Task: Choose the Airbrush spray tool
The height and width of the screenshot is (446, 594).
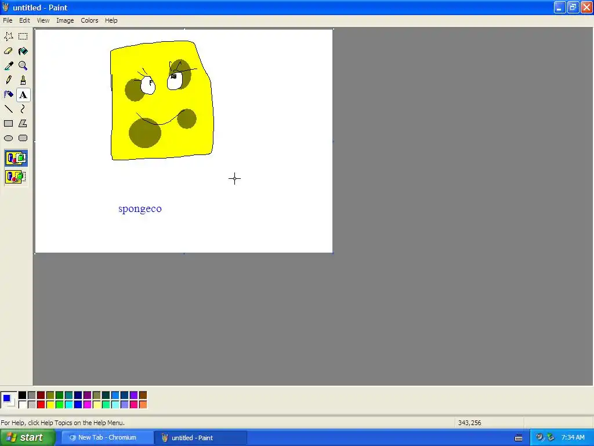Action: 8,95
